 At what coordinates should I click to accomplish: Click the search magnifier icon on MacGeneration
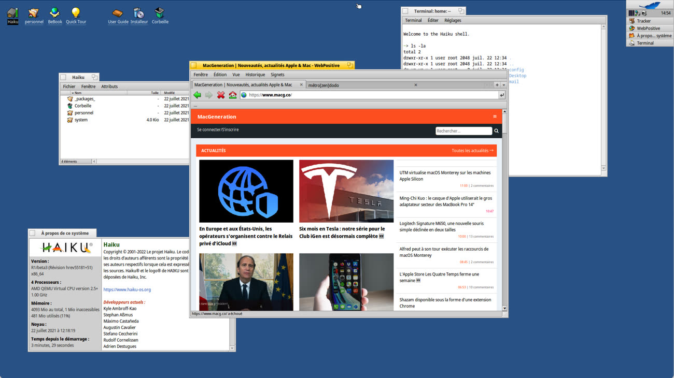click(x=496, y=131)
